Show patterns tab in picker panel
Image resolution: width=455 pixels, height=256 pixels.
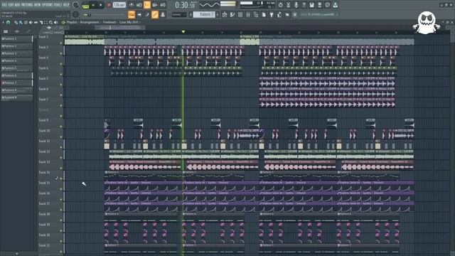pyautogui.click(x=6, y=31)
